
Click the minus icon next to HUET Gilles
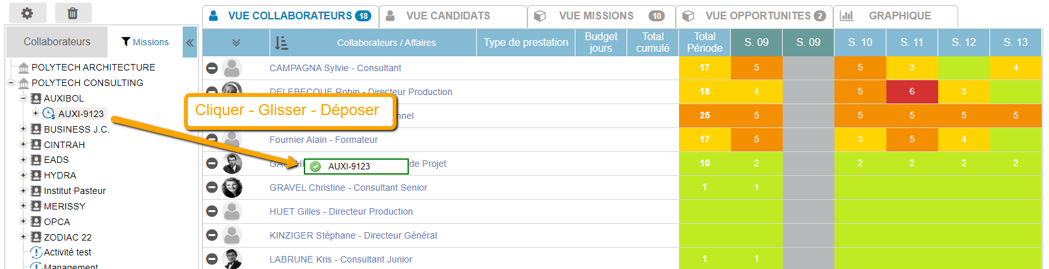(212, 211)
